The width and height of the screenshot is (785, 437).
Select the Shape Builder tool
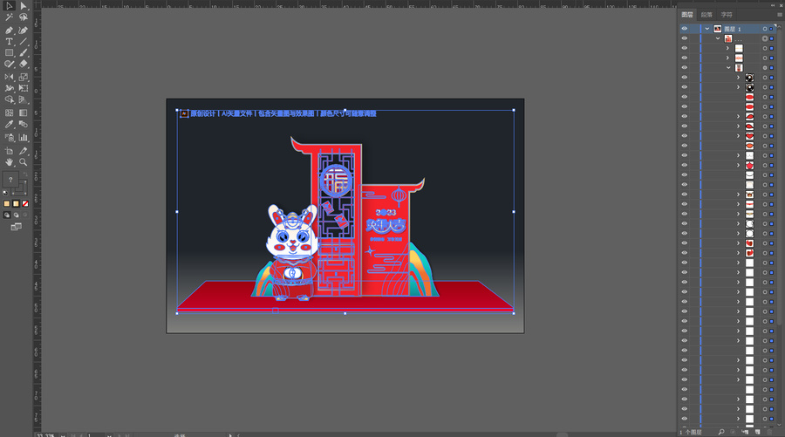click(9, 99)
